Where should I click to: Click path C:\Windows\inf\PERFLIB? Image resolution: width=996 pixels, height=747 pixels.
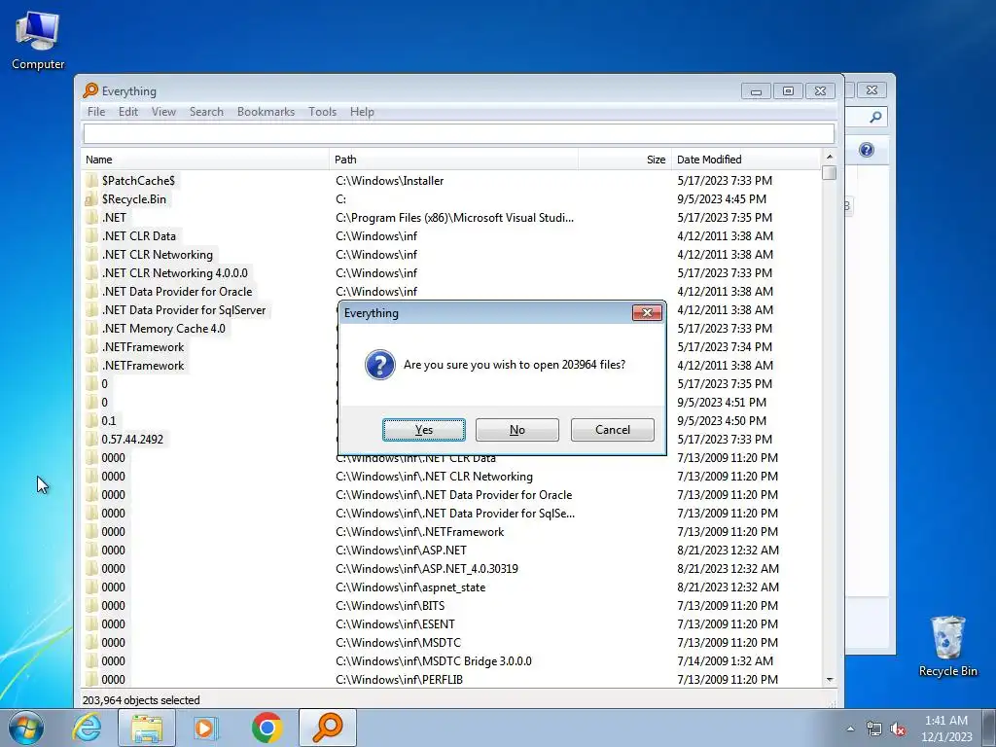coord(399,680)
